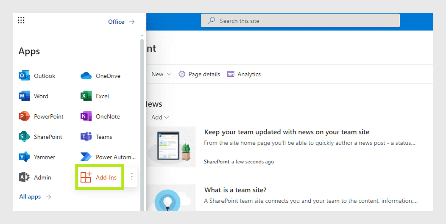Open the SharePoint app icon
This screenshot has height=224, width=446.
click(x=24, y=137)
